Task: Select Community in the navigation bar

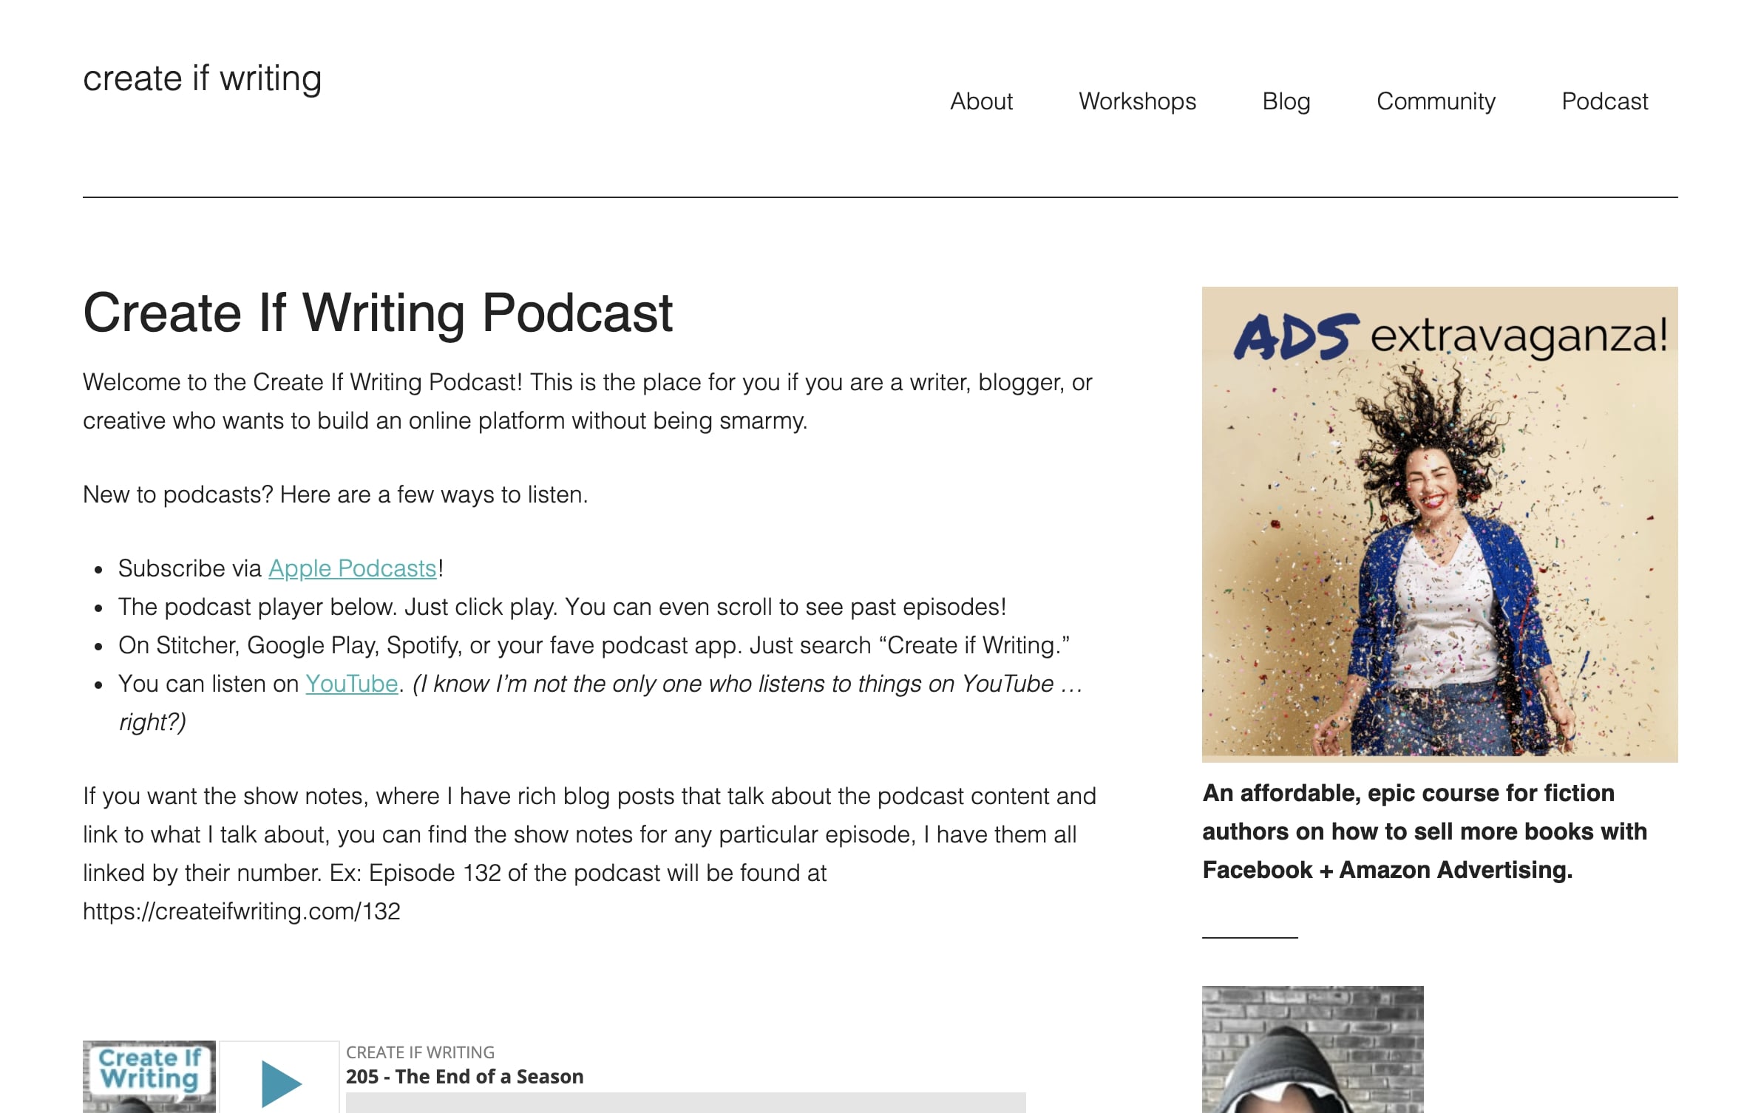Action: 1435,101
